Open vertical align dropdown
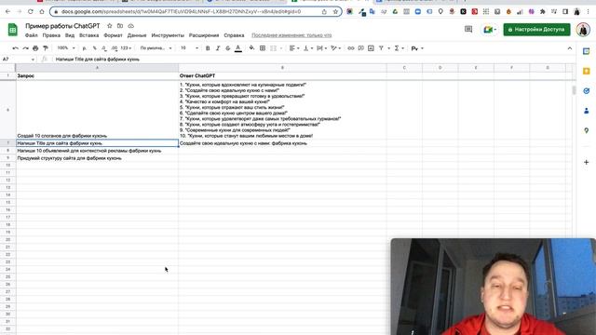Screen dimensions: 596x335 coord(308,48)
